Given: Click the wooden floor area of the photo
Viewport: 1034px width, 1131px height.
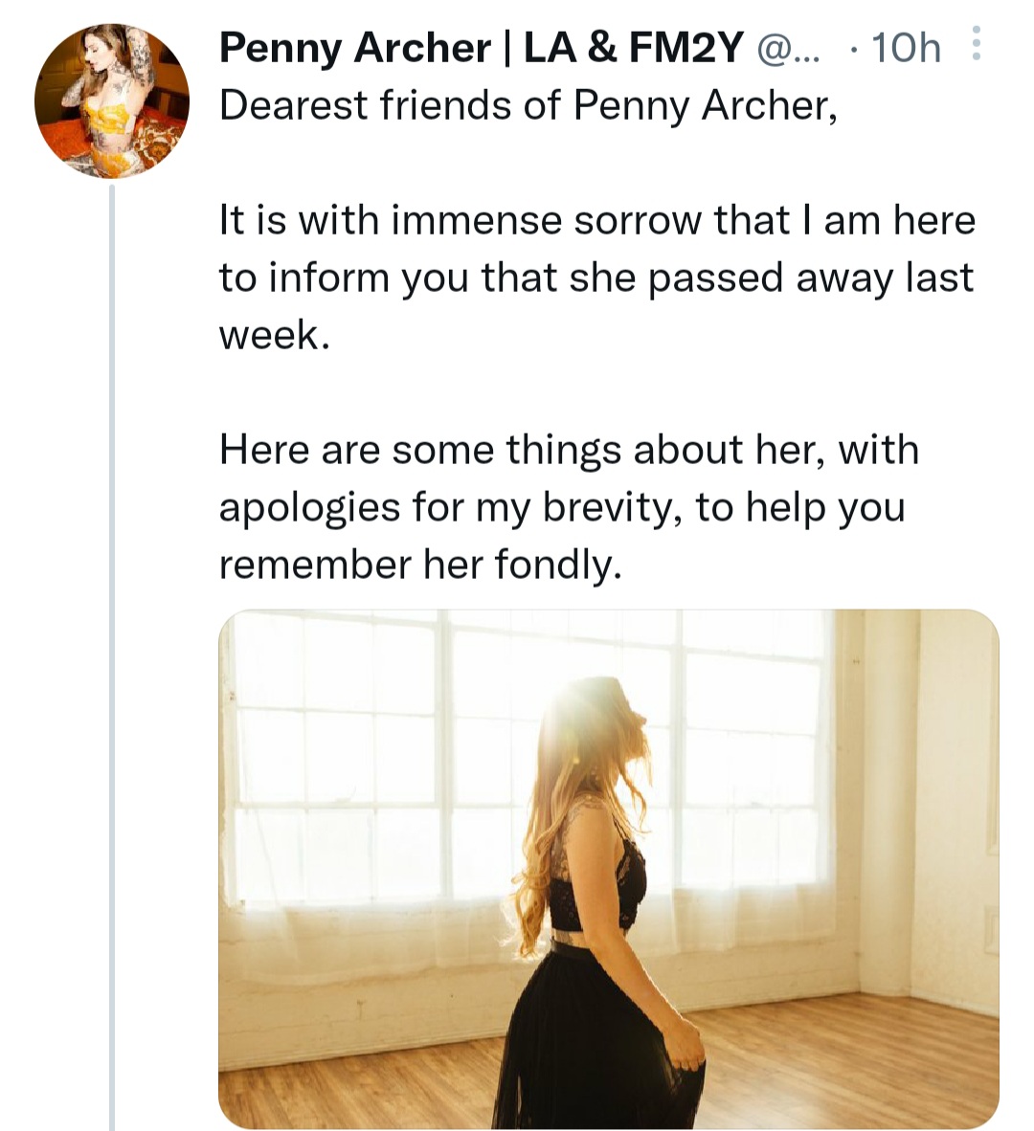Looking at the screenshot, I should pyautogui.click(x=843, y=1062).
